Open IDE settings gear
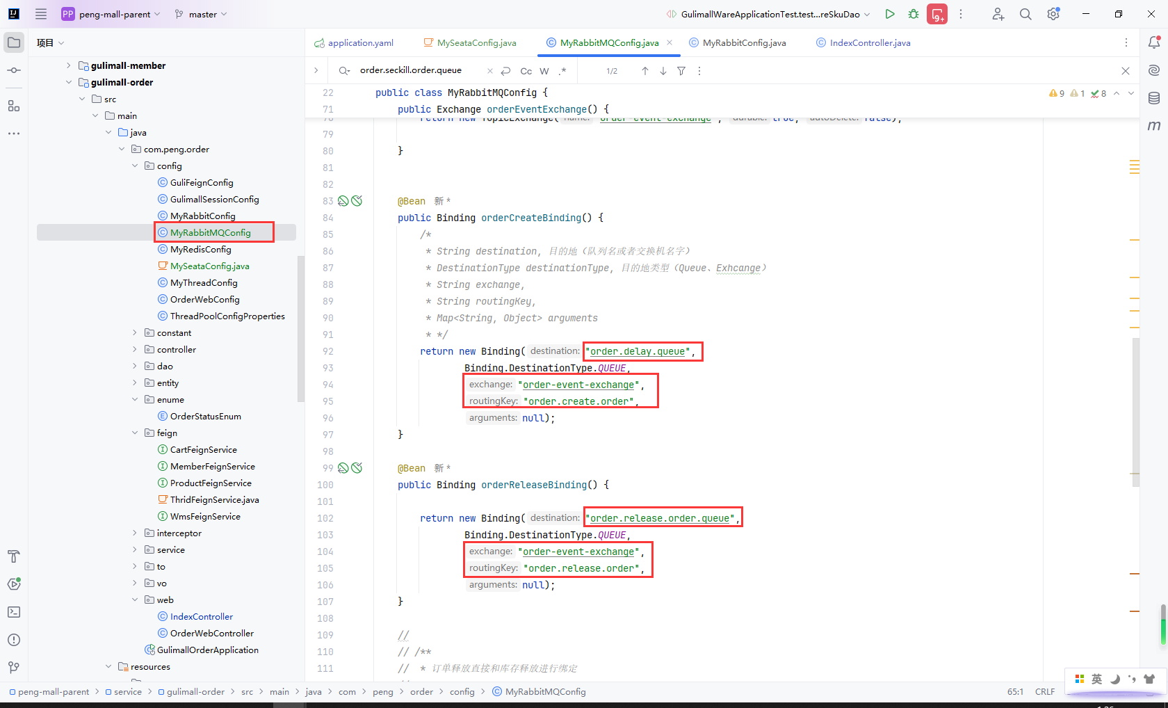The width and height of the screenshot is (1168, 708). (x=1053, y=14)
